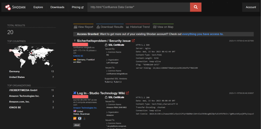The width and height of the screenshot is (261, 129).
Task: Open 'Sicherheitsproblem / Security issue' result title
Action: [104, 41]
